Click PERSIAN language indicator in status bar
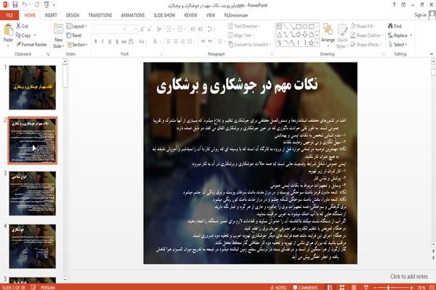The image size is (436, 290). click(48, 288)
